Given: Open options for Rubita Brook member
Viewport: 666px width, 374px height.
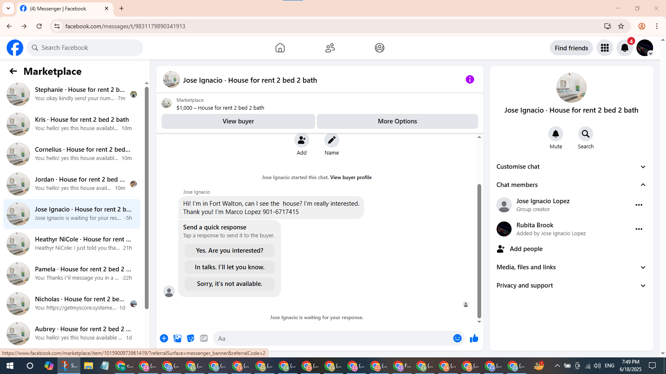Looking at the screenshot, I should point(639,229).
